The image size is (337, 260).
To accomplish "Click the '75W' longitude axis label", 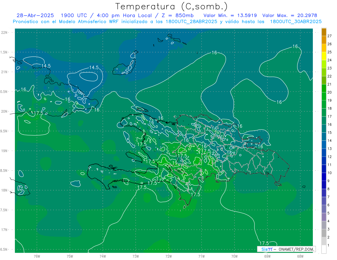I will [x=70, y=256].
